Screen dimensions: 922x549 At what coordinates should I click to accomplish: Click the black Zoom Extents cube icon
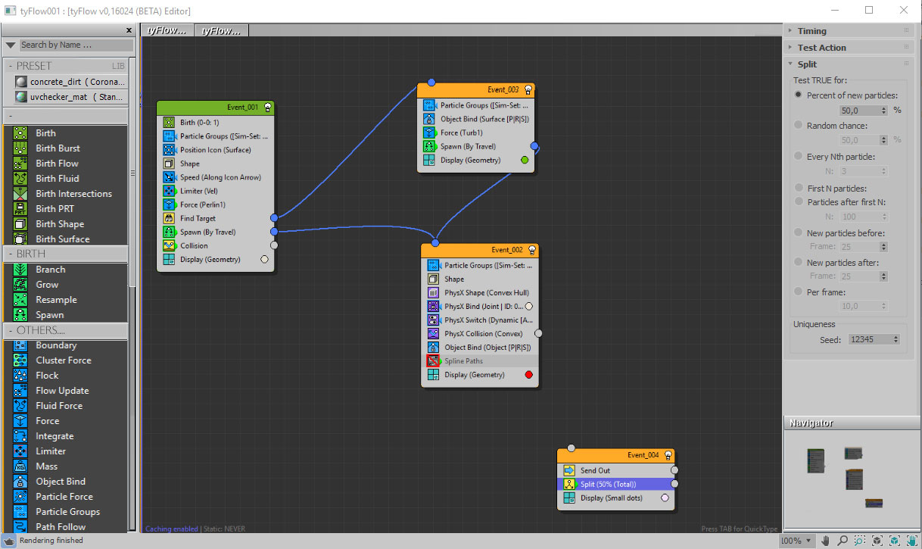(x=877, y=541)
